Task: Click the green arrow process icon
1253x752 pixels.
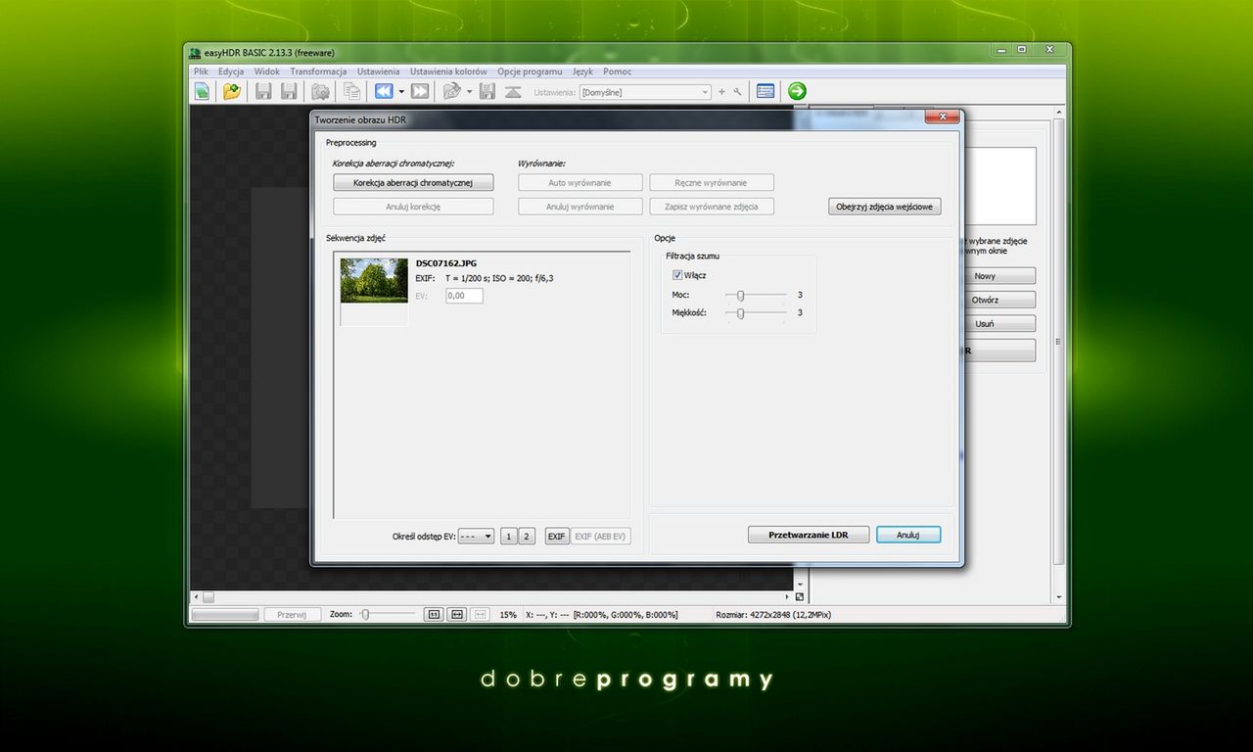Action: pyautogui.click(x=797, y=91)
